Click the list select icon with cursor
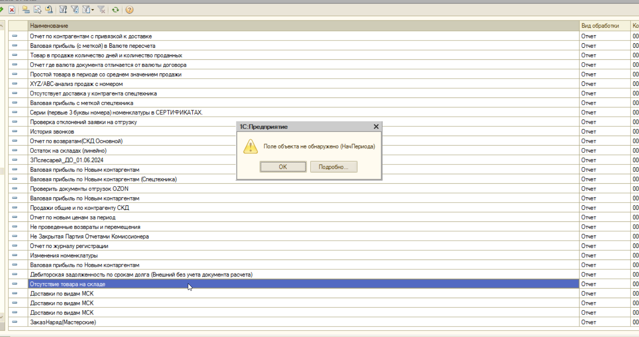This screenshot has width=639, height=337. coord(37,10)
